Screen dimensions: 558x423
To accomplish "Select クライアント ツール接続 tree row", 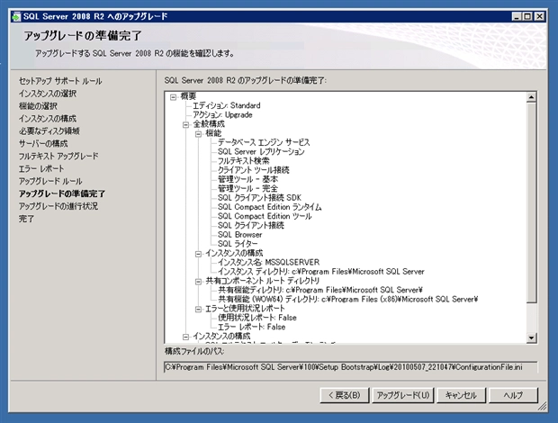I will [254, 170].
